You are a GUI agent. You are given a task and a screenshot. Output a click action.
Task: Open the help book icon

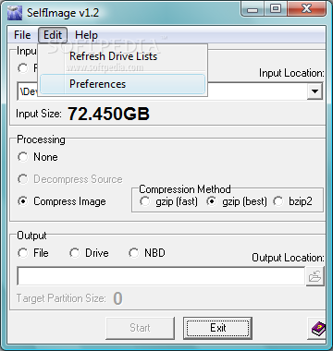(x=317, y=329)
